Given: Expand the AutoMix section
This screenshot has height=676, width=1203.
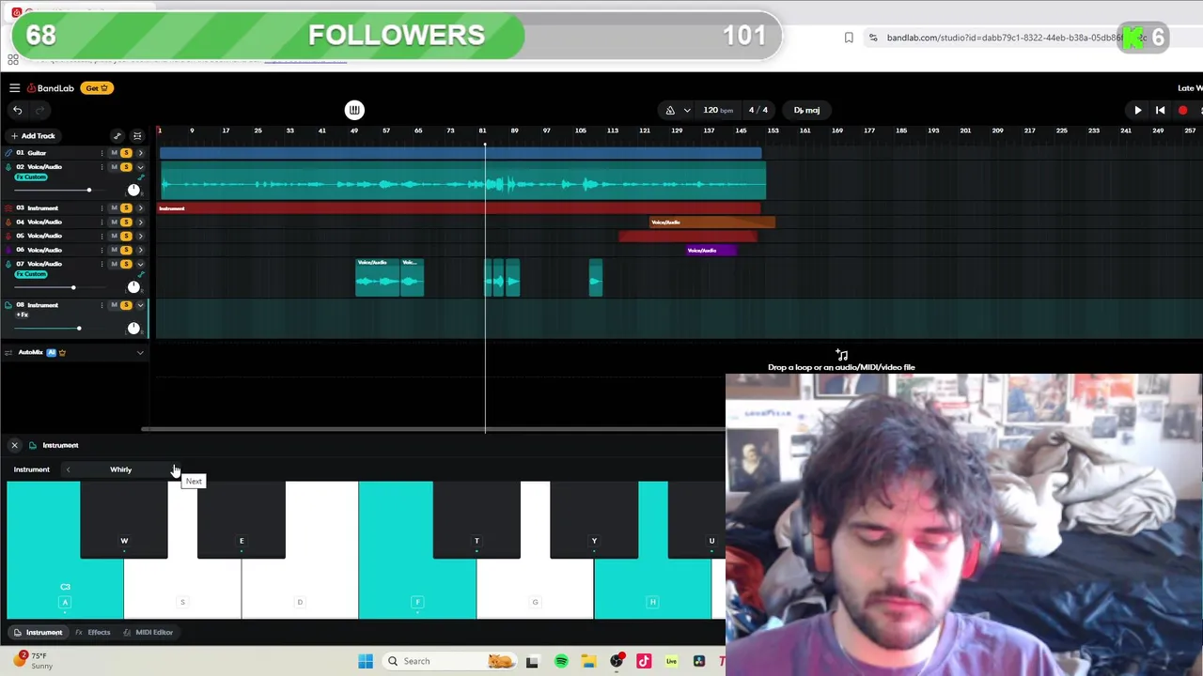Looking at the screenshot, I should pyautogui.click(x=140, y=353).
